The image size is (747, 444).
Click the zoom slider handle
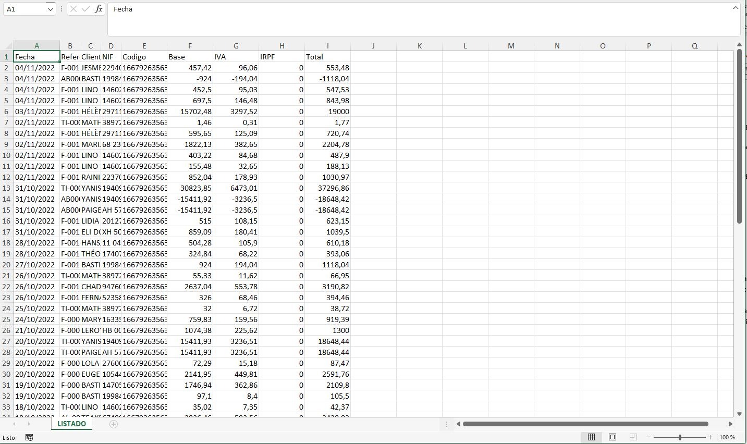point(680,437)
